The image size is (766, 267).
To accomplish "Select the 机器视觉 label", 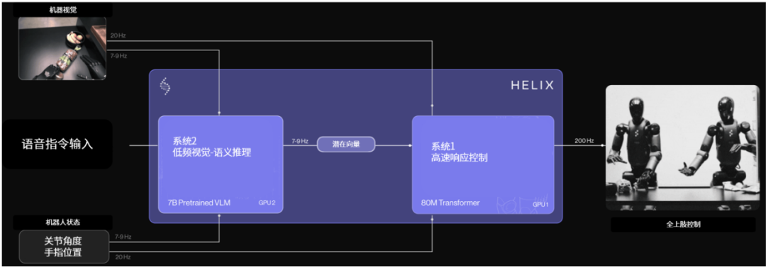I will click(x=63, y=9).
